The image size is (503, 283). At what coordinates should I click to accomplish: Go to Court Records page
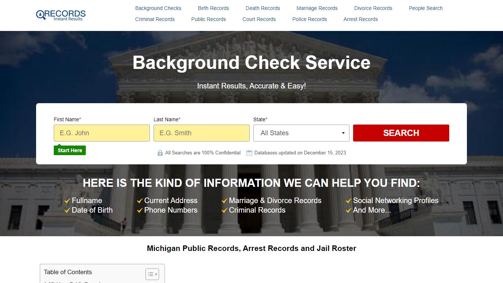[259, 19]
